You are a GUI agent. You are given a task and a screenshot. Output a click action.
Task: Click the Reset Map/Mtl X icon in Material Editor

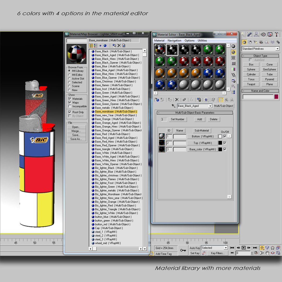[177, 100]
